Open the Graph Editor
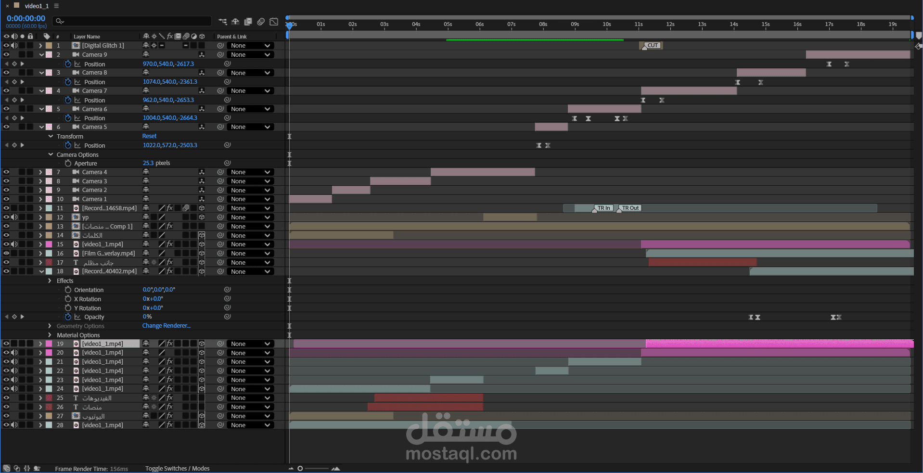923x473 pixels. point(274,22)
